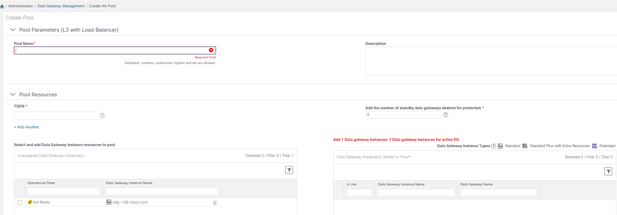This screenshot has width=617, height=215.
Task: Click into the Description text area
Action: 488,61
